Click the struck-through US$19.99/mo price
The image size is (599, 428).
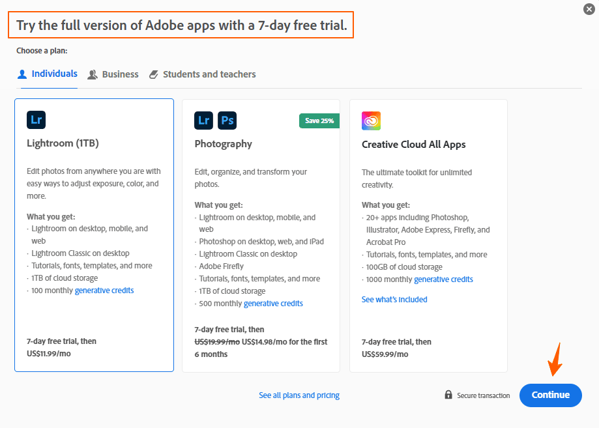(217, 342)
